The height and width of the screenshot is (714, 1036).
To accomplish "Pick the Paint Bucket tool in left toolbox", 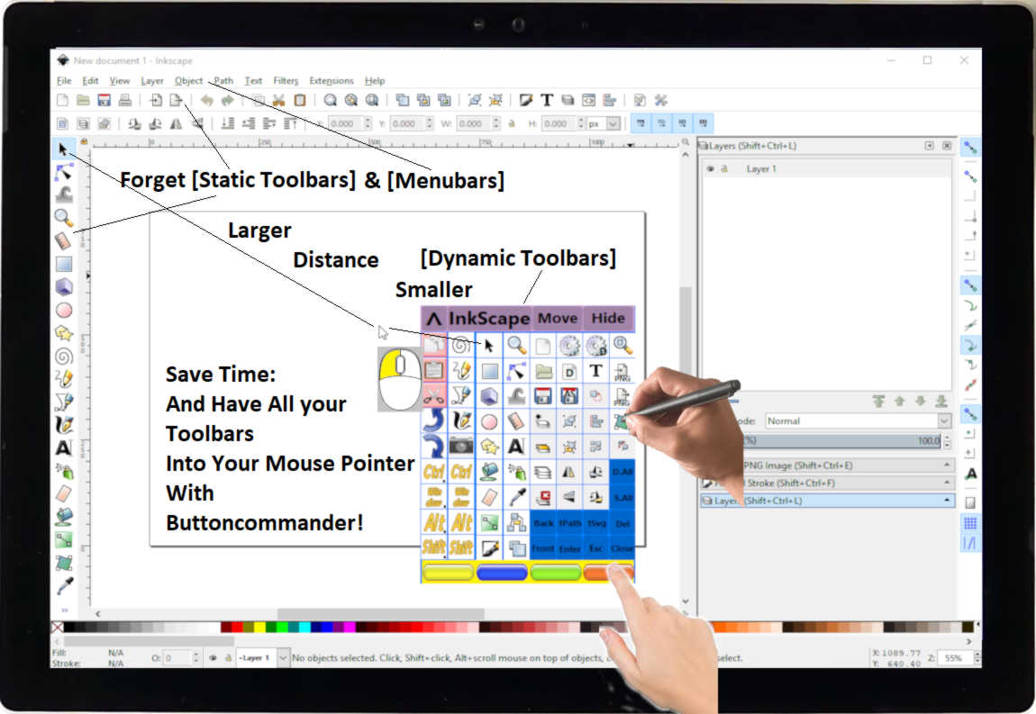I will [63, 517].
